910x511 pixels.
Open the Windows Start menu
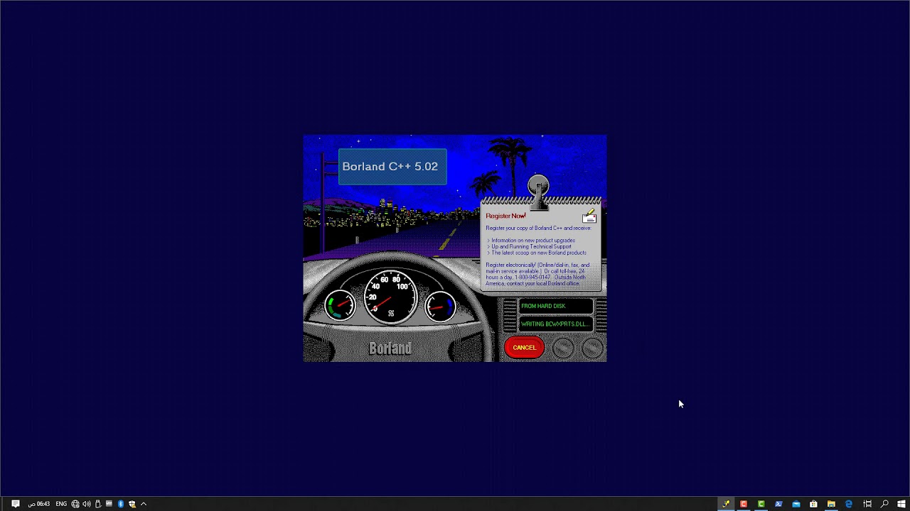click(x=901, y=504)
